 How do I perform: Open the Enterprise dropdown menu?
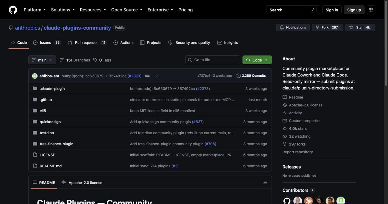tap(160, 10)
